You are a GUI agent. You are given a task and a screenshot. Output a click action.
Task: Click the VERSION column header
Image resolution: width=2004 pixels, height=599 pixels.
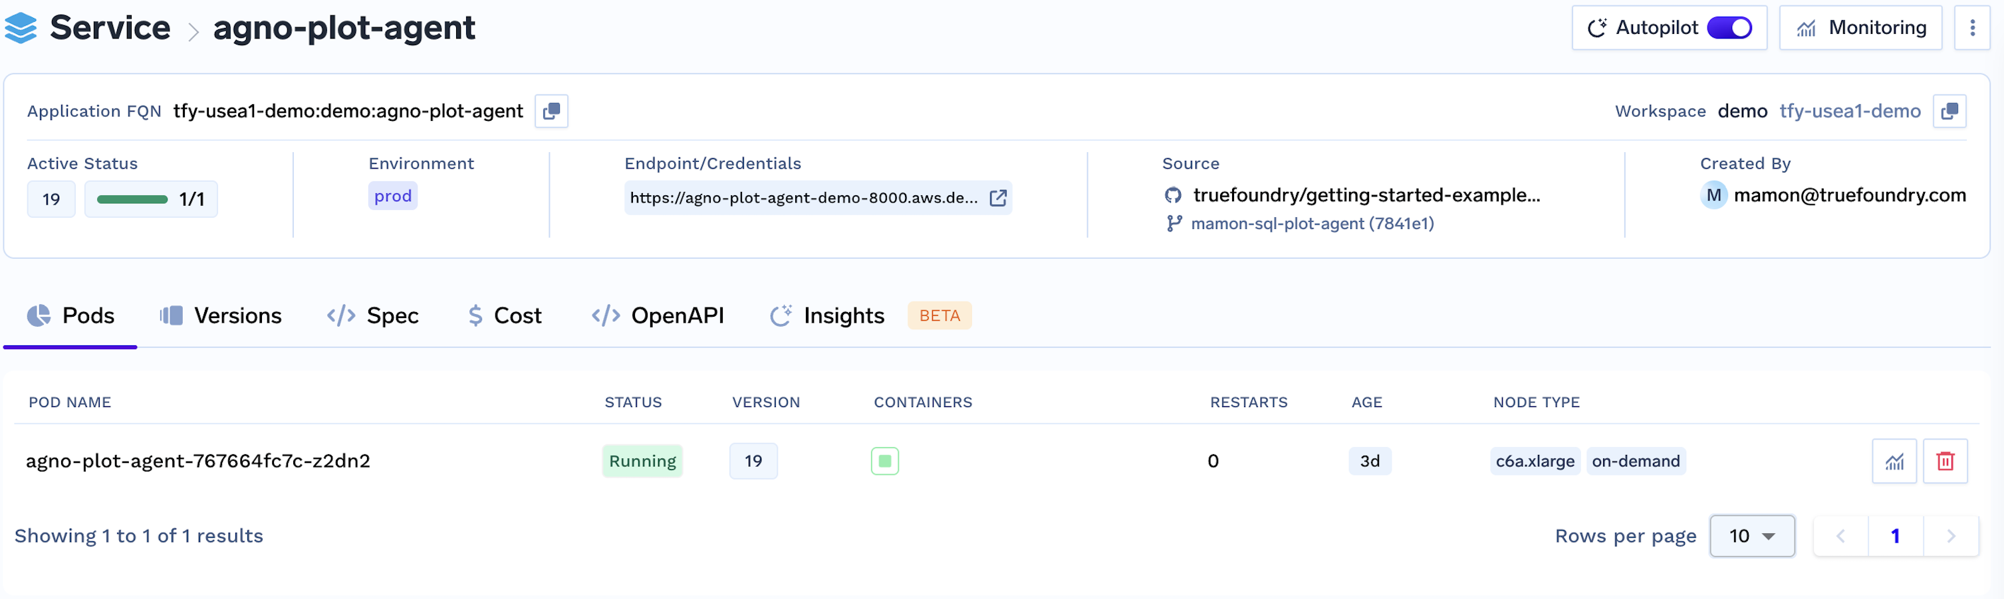coord(765,402)
